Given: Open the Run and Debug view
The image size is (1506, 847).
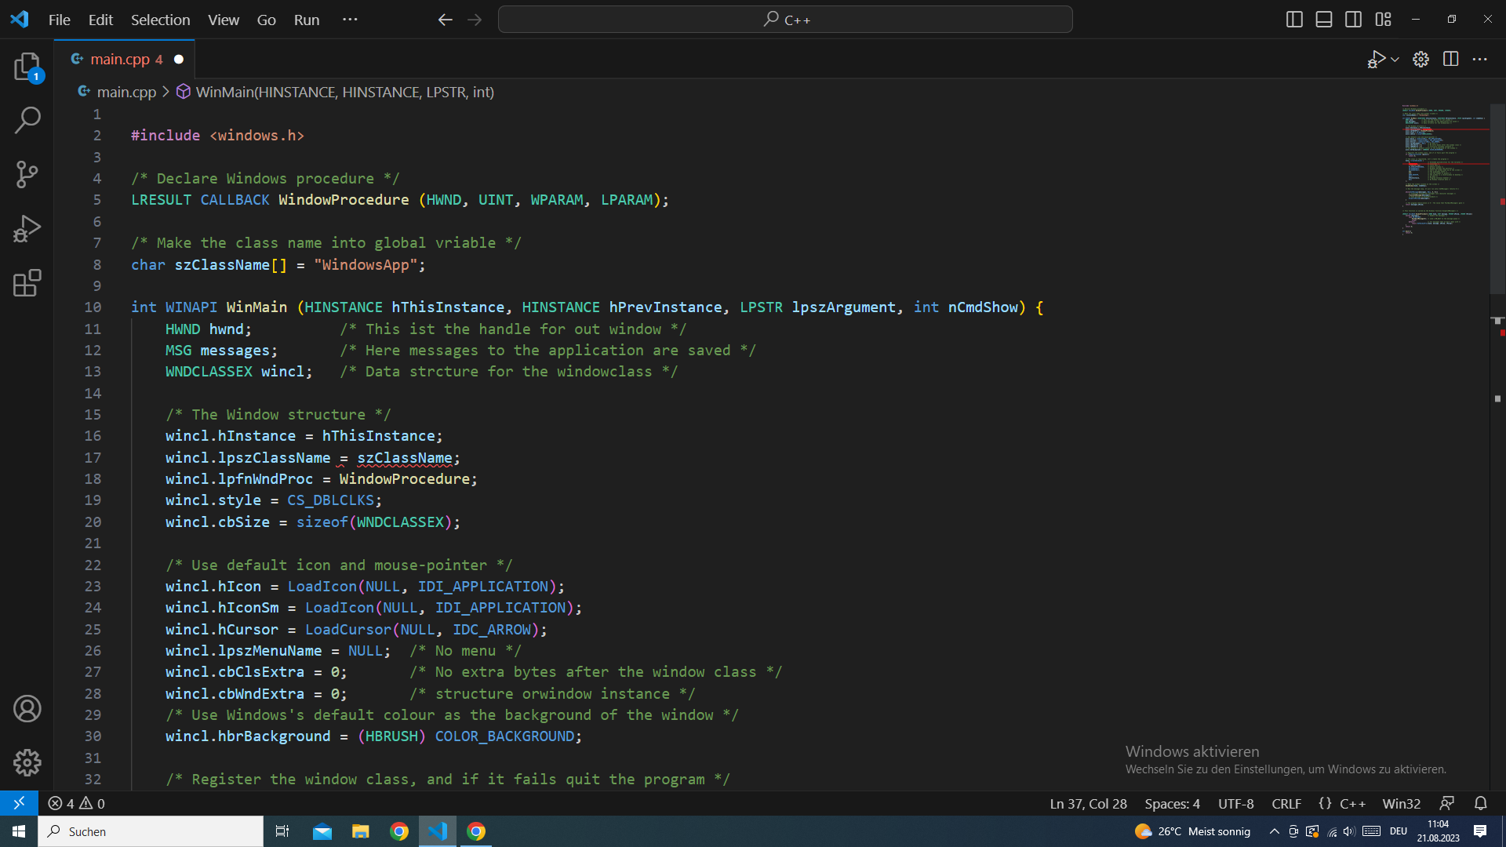Looking at the screenshot, I should pyautogui.click(x=27, y=229).
